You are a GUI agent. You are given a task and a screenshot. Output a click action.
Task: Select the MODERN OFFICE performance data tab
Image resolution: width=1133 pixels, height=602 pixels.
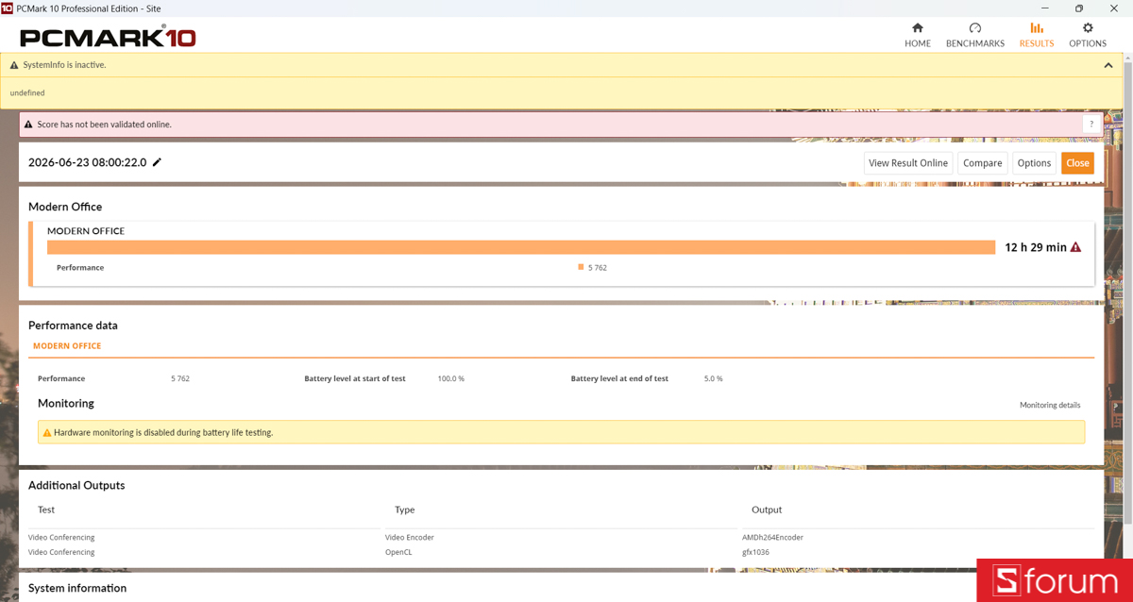pyautogui.click(x=67, y=345)
